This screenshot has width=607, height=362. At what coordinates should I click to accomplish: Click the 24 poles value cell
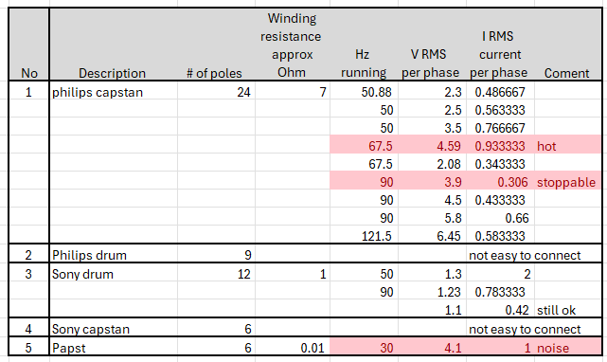click(216, 92)
